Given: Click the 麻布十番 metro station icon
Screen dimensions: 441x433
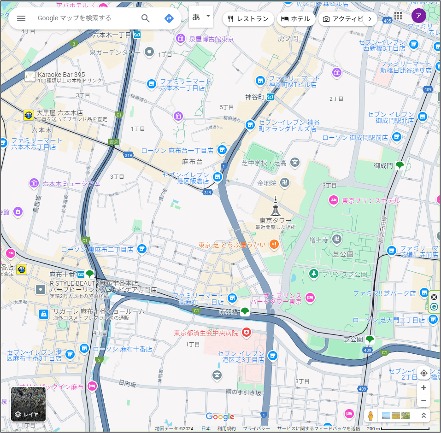Looking at the screenshot, I should 81,274.
